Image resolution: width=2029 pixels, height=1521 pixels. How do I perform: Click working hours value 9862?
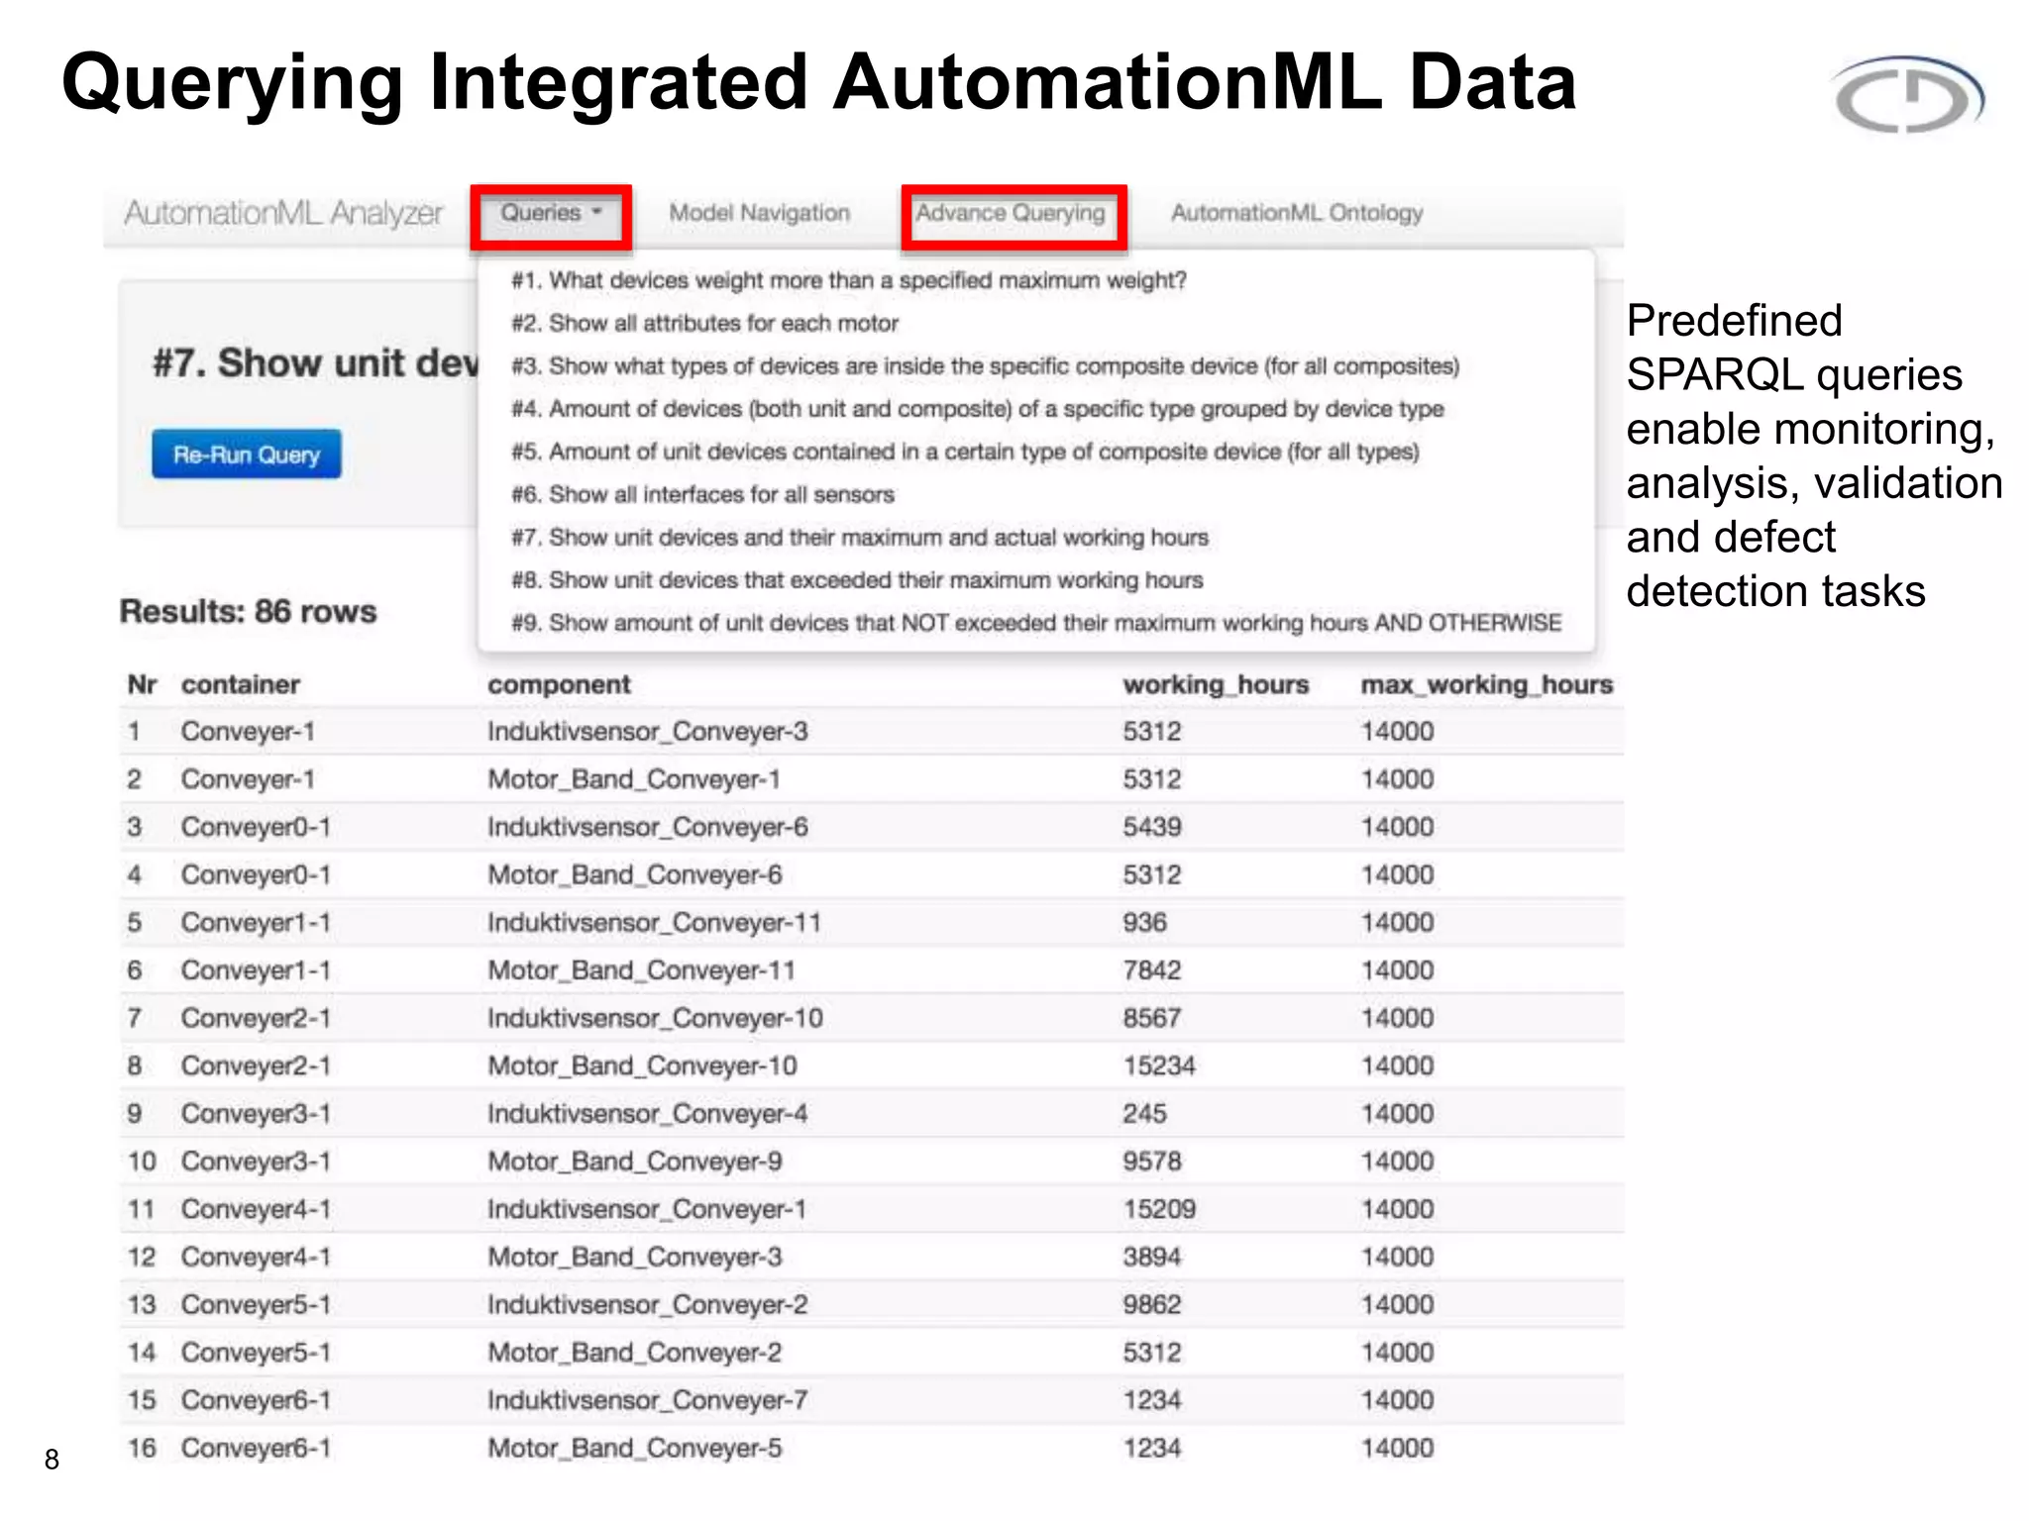click(1152, 1305)
